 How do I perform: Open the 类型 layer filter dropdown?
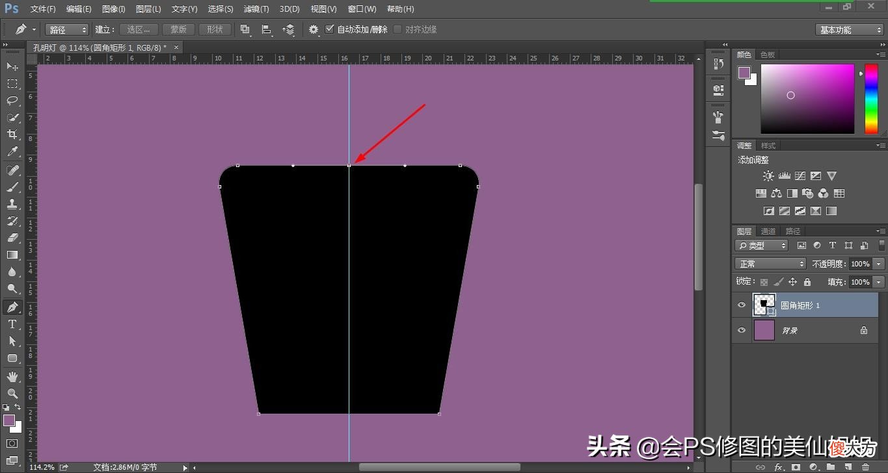761,246
